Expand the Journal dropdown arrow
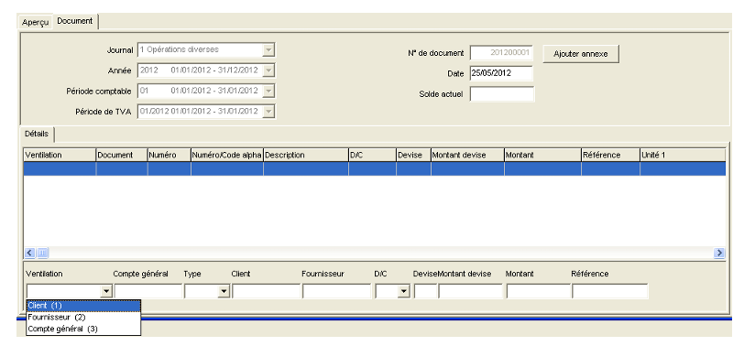The width and height of the screenshot is (744, 346). click(x=268, y=49)
